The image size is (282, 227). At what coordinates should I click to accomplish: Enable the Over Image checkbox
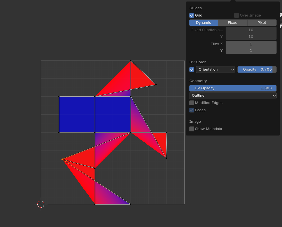[236, 15]
